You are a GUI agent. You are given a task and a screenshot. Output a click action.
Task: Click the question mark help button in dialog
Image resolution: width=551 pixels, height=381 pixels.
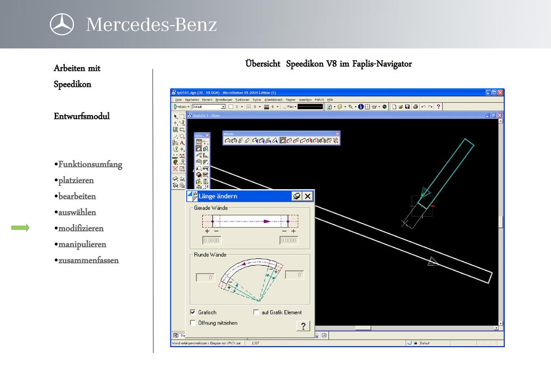[303, 326]
